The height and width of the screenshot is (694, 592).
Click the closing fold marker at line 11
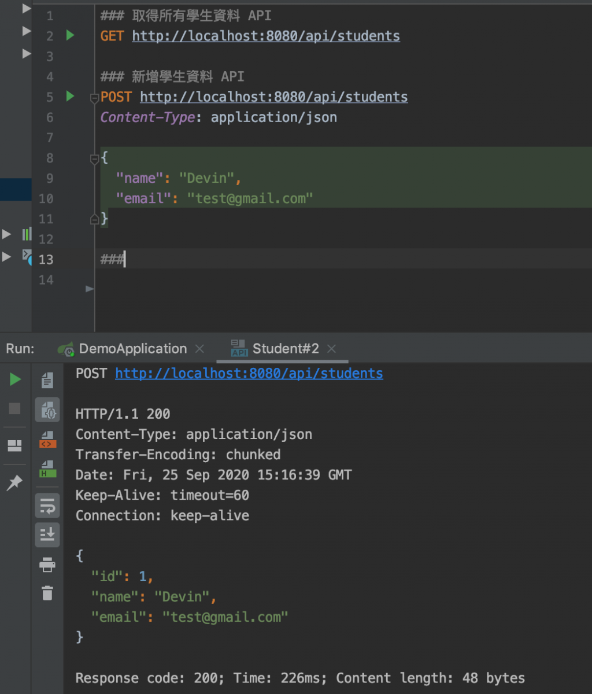pos(94,219)
